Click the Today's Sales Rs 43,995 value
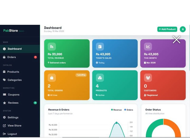 tap(103, 54)
